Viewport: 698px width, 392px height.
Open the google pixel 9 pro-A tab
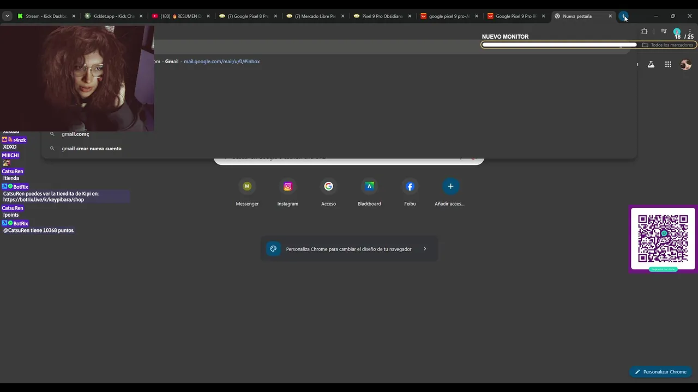pos(449,16)
